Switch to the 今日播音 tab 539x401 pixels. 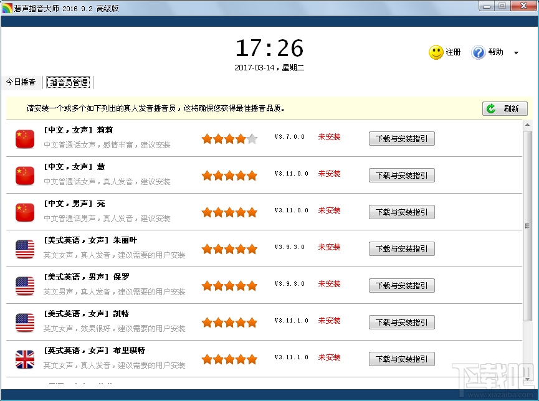(x=21, y=82)
